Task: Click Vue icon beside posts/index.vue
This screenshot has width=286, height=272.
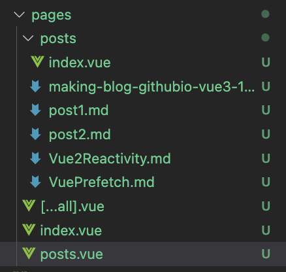Action: pos(37,62)
